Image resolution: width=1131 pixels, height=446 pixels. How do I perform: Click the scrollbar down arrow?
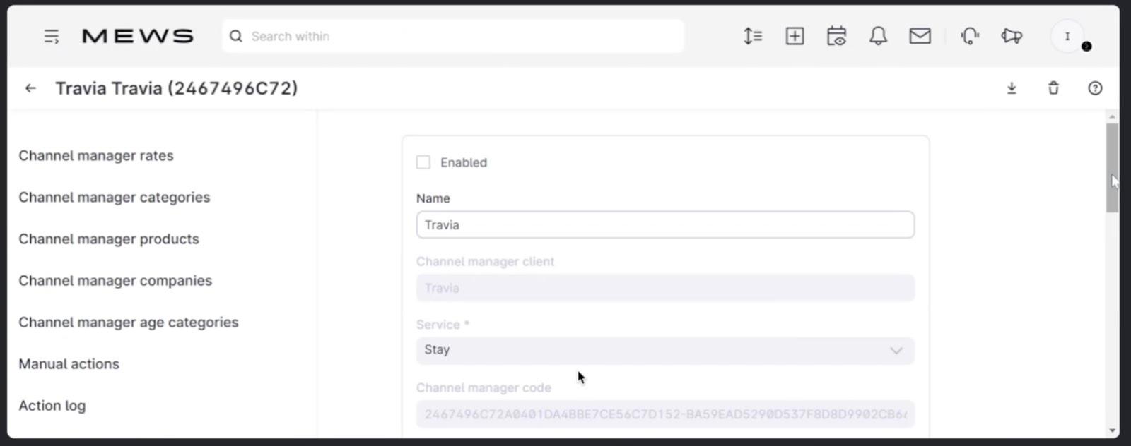(x=1113, y=430)
